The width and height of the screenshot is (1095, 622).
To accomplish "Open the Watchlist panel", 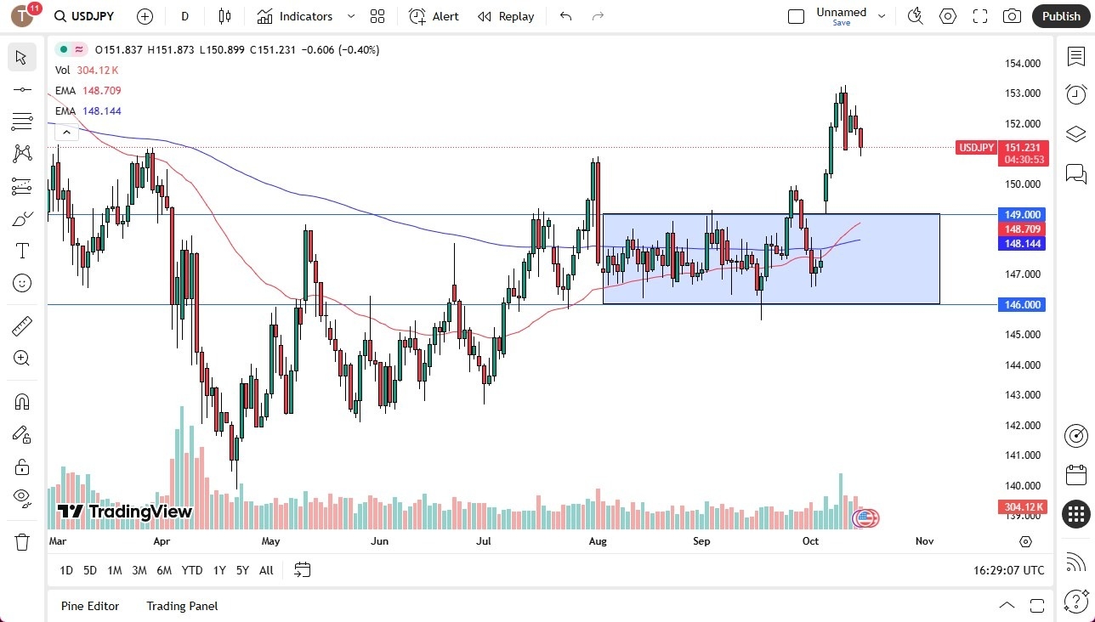I will (1075, 55).
